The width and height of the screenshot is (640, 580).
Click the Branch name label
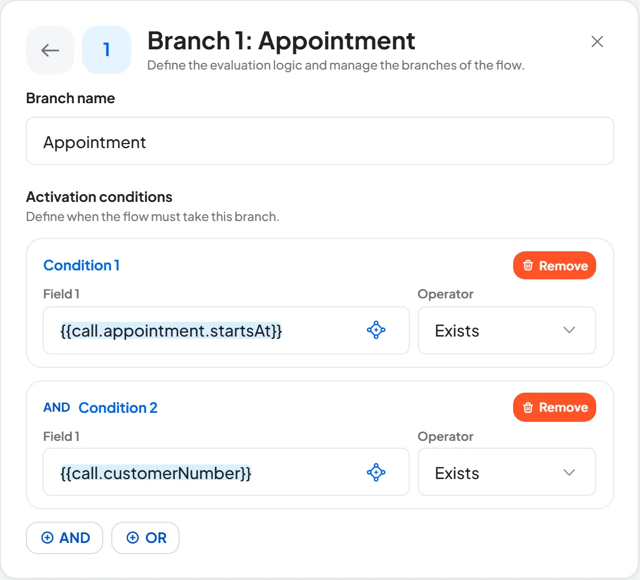(x=71, y=98)
